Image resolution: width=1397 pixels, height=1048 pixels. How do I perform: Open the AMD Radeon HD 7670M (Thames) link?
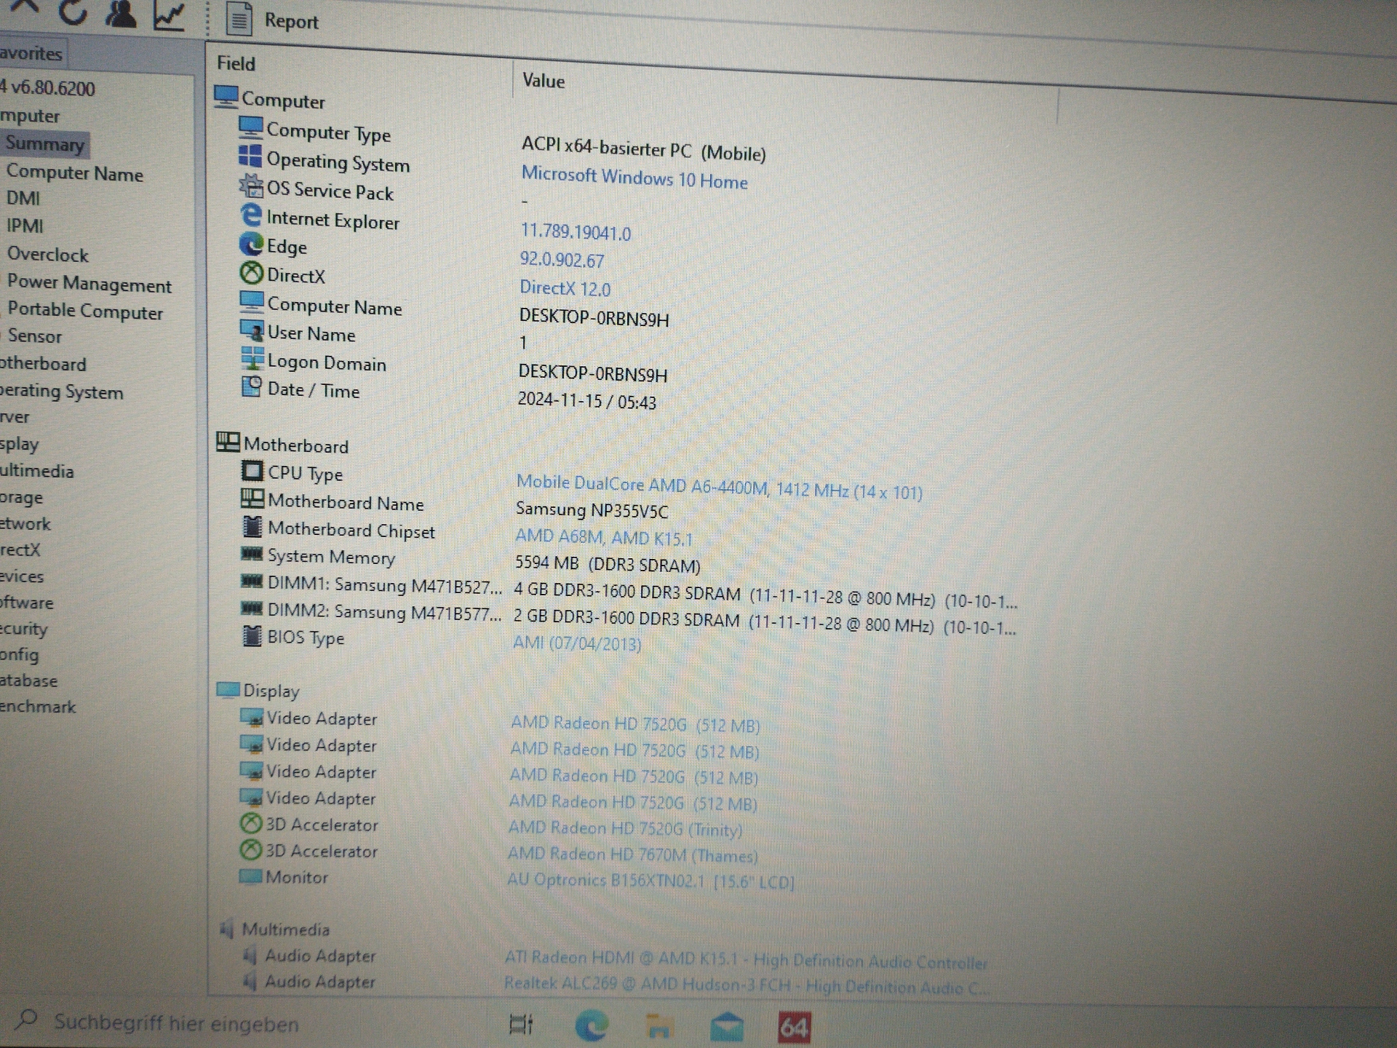tap(632, 854)
